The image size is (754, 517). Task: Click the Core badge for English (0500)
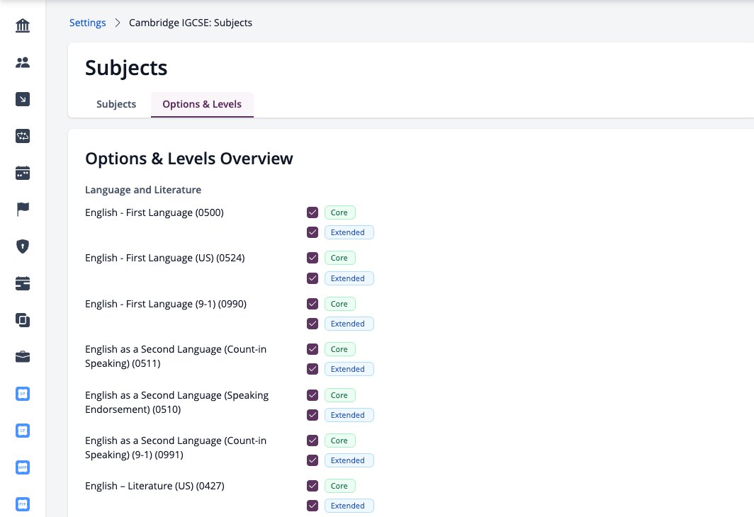339,212
